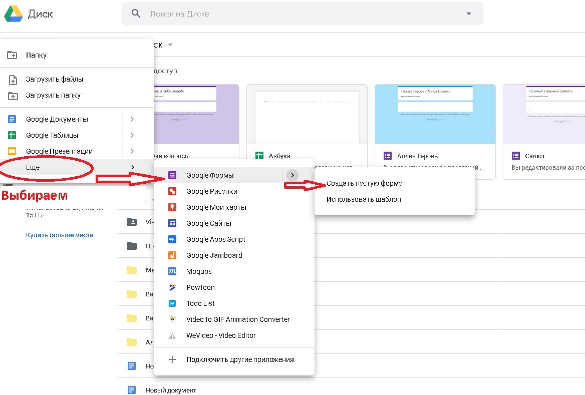
Task: Click the Диск title text
Action: [41, 14]
